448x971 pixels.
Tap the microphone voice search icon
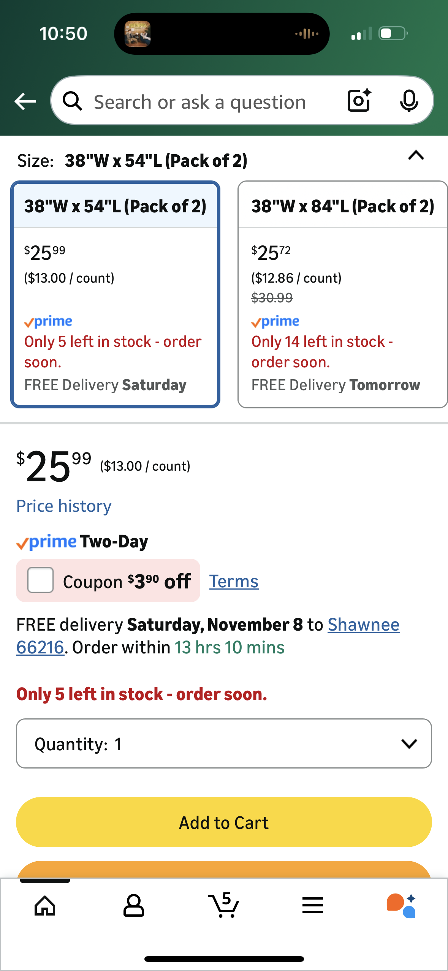point(409,101)
